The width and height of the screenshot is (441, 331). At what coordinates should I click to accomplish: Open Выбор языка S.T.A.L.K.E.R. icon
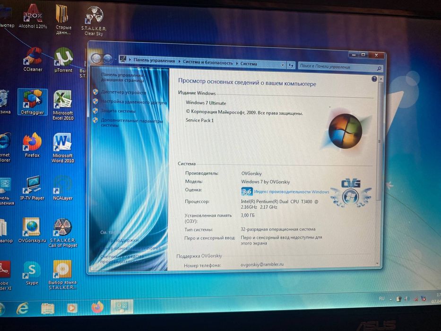[x=62, y=275]
